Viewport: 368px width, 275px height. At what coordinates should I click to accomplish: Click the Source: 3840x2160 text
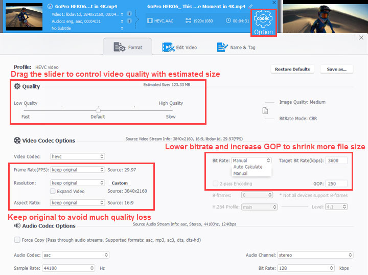tap(127, 191)
